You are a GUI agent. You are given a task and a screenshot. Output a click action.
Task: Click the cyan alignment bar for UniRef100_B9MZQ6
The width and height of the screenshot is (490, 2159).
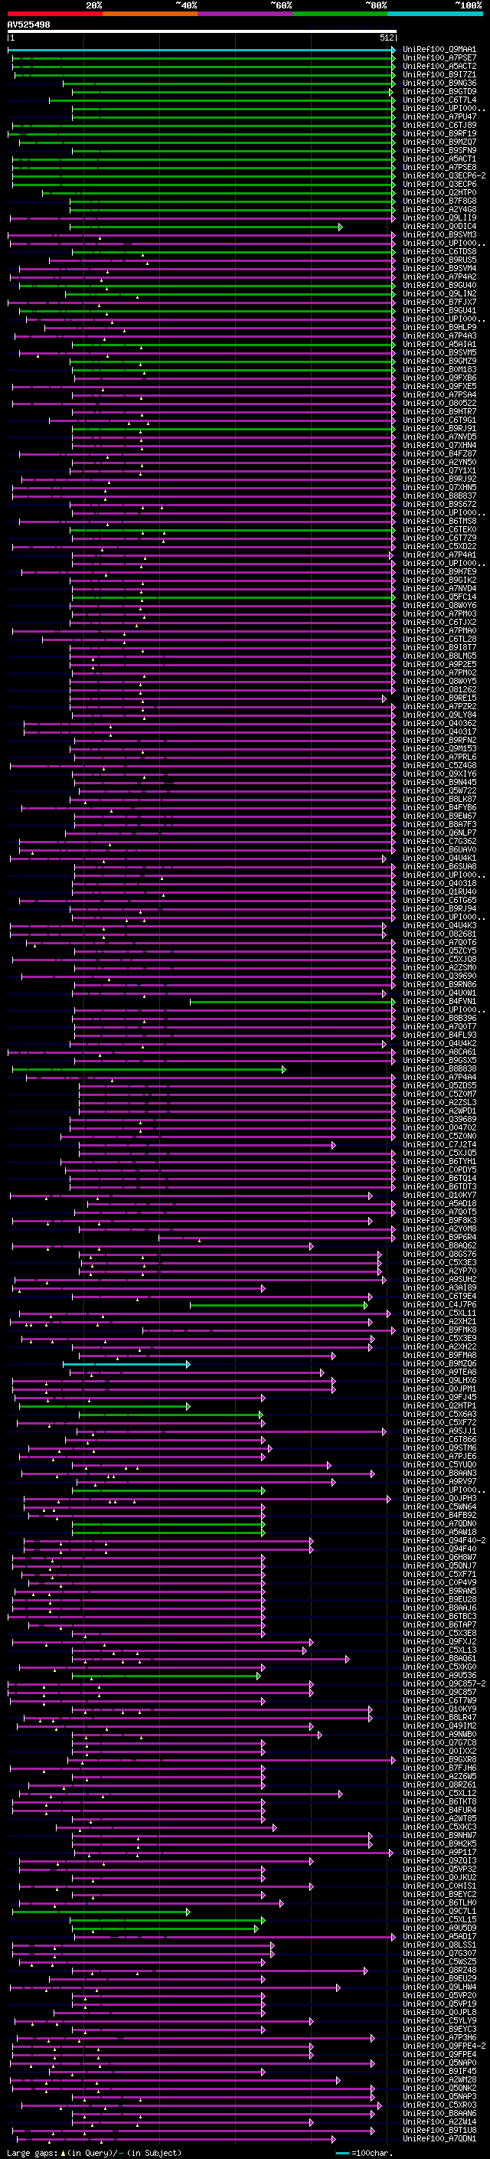[x=126, y=1363]
